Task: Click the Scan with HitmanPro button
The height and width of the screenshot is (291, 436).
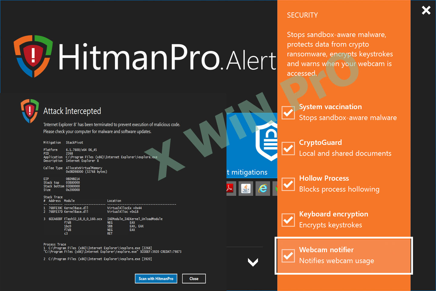Action: pos(156,278)
